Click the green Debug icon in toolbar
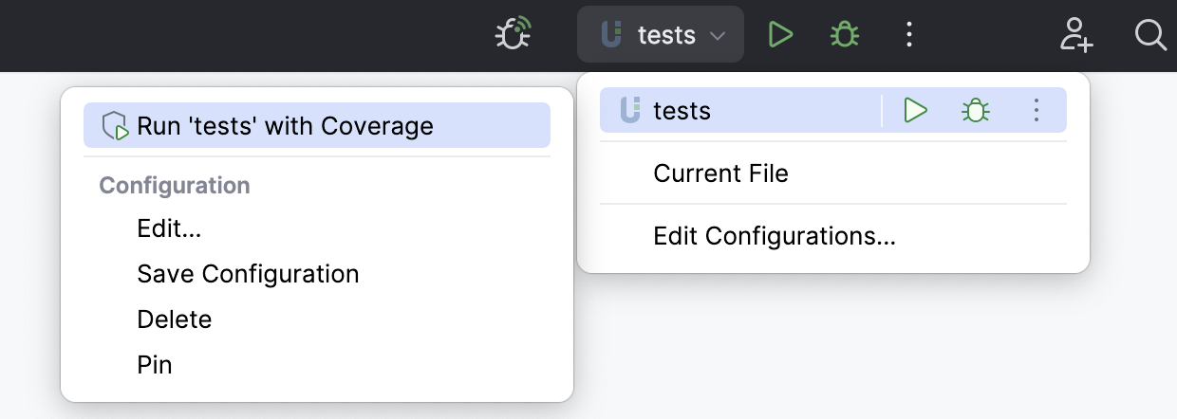 point(845,36)
